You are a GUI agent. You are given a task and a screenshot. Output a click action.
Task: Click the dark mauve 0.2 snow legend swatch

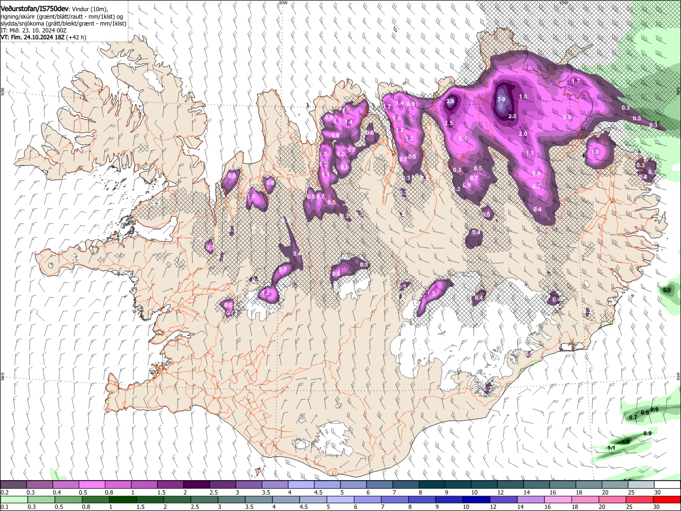click(13, 485)
